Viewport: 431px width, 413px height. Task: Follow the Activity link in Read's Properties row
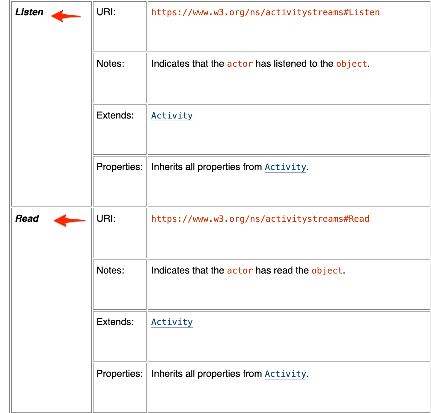(x=285, y=374)
